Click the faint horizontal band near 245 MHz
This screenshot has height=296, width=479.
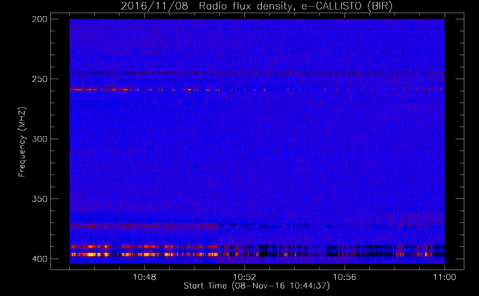click(x=257, y=72)
